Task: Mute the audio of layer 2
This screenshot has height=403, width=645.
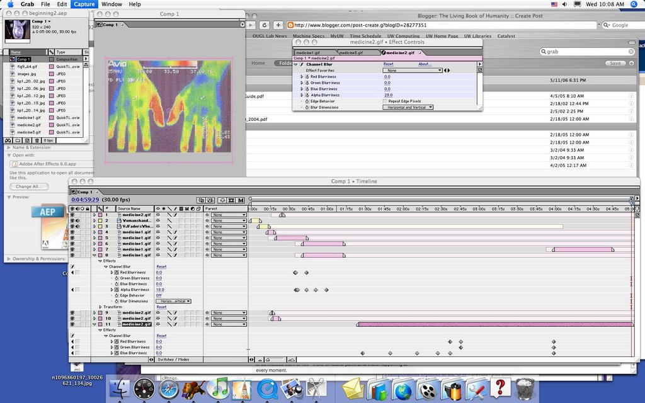Action: (x=77, y=221)
